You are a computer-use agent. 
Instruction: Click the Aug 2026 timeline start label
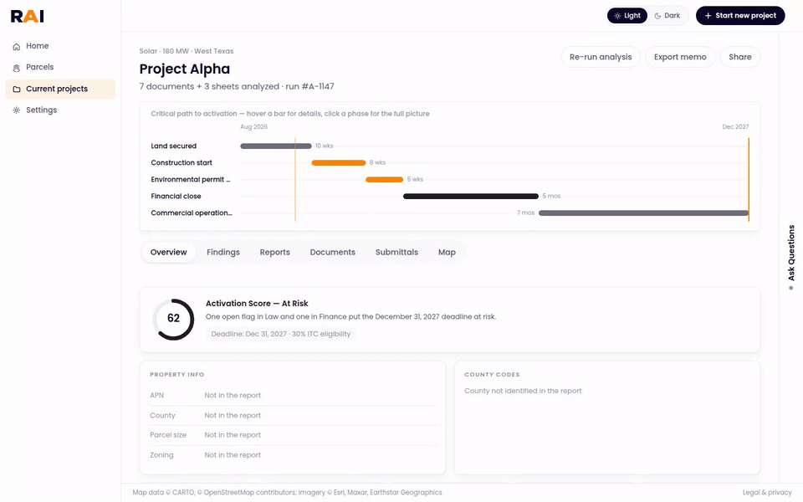click(x=253, y=126)
